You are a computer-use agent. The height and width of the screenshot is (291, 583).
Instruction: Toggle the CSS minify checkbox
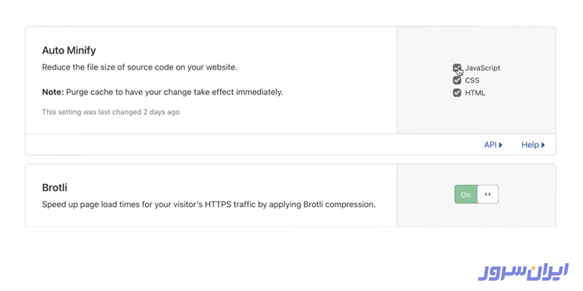pyautogui.click(x=457, y=80)
